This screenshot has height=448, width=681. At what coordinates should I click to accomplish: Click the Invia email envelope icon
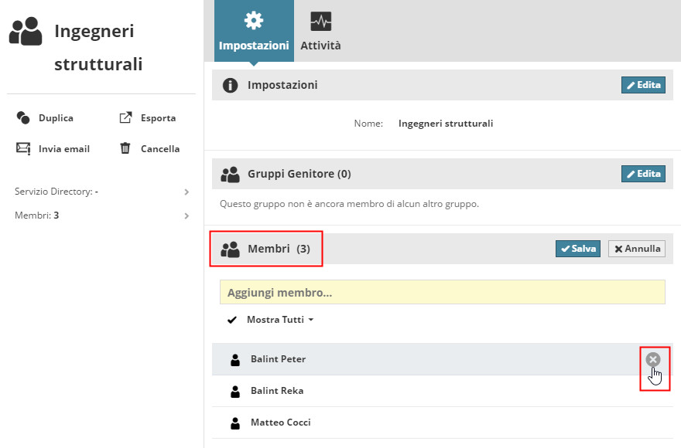tap(23, 148)
